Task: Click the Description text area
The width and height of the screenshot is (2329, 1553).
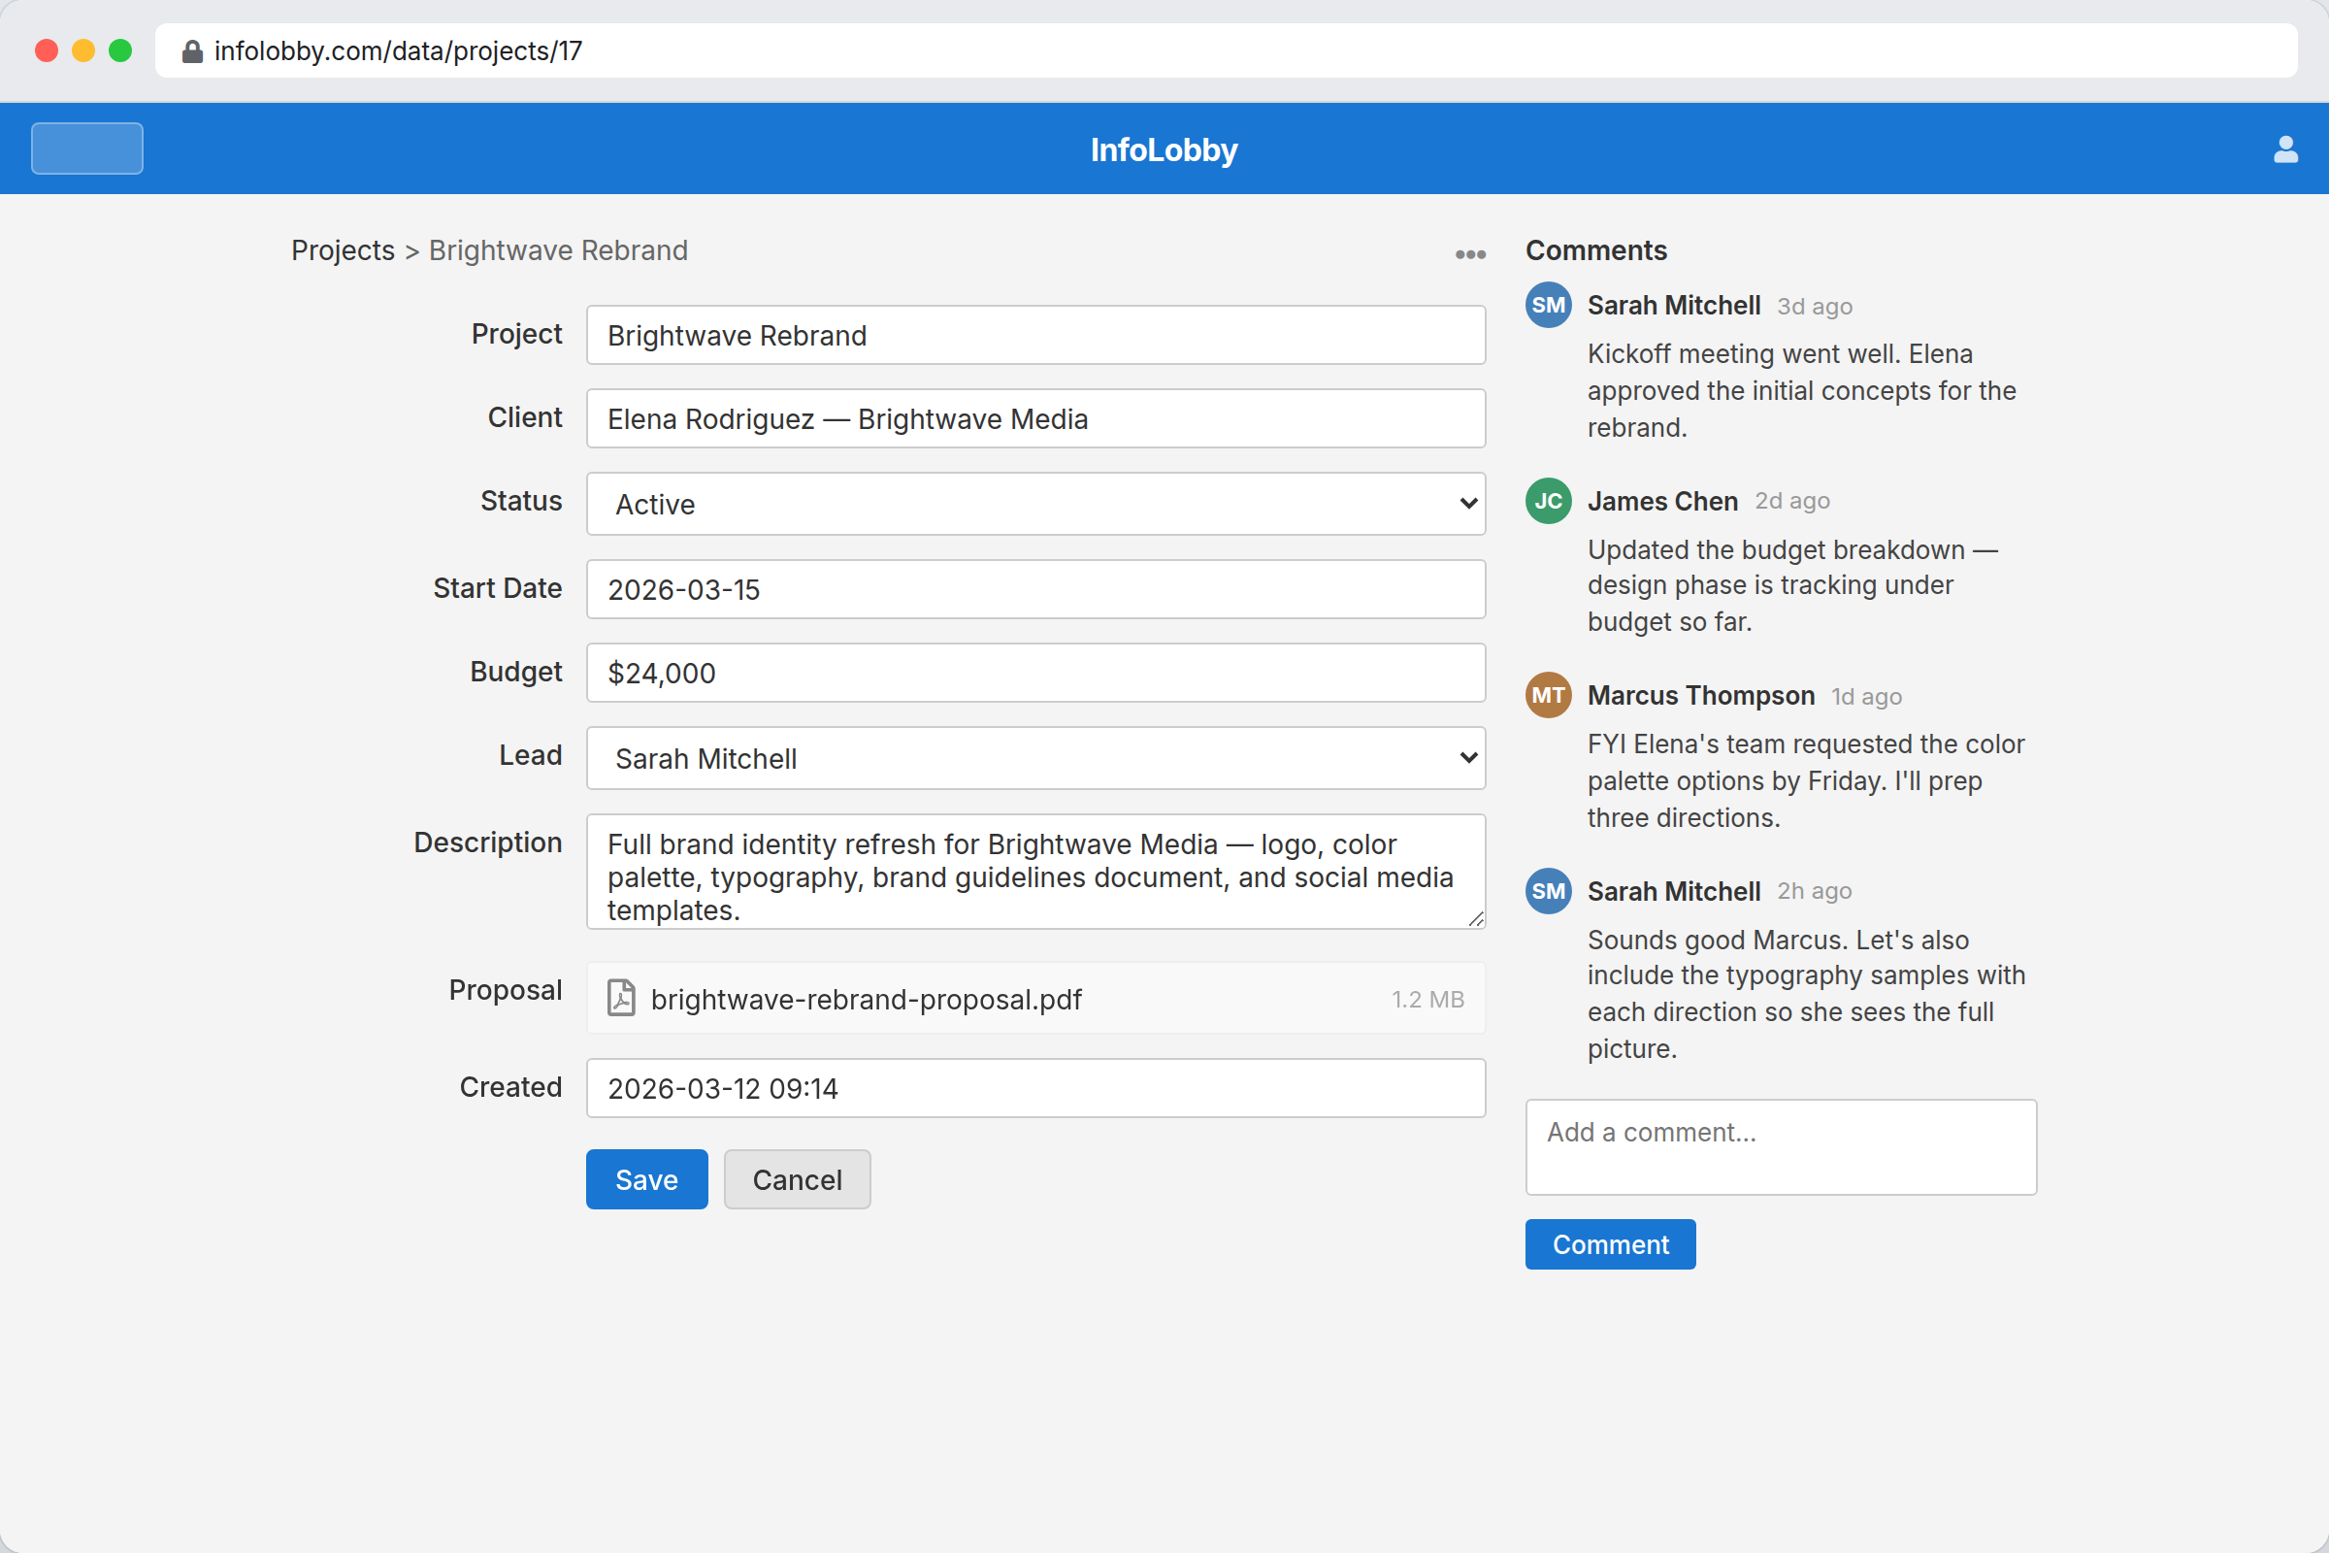Action: [1034, 872]
